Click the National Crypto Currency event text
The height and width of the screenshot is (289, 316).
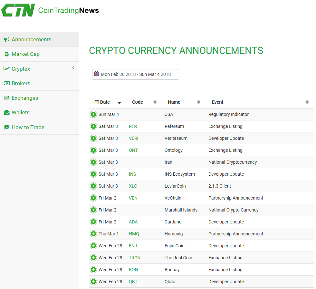(233, 210)
